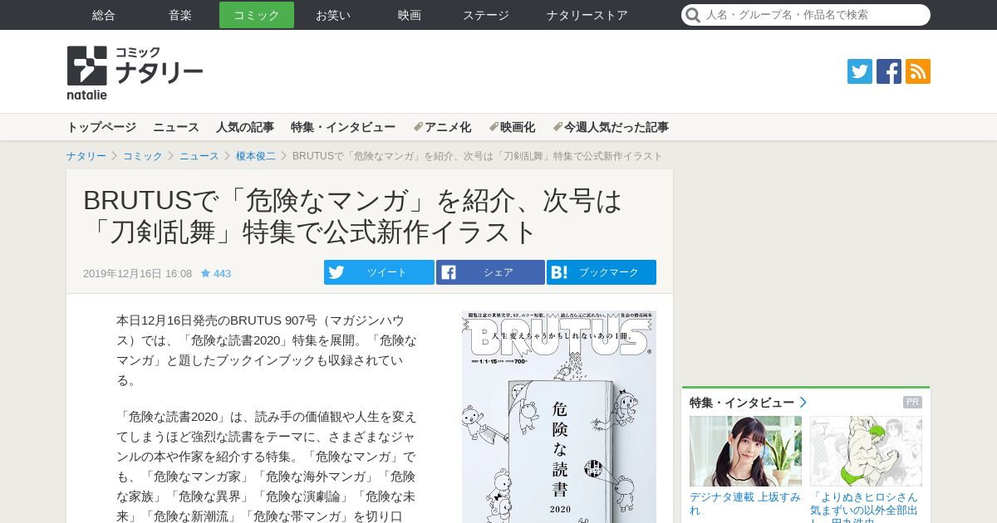The width and height of the screenshot is (997, 523).
Task: Select the 総合 top tab
Action: (x=104, y=15)
